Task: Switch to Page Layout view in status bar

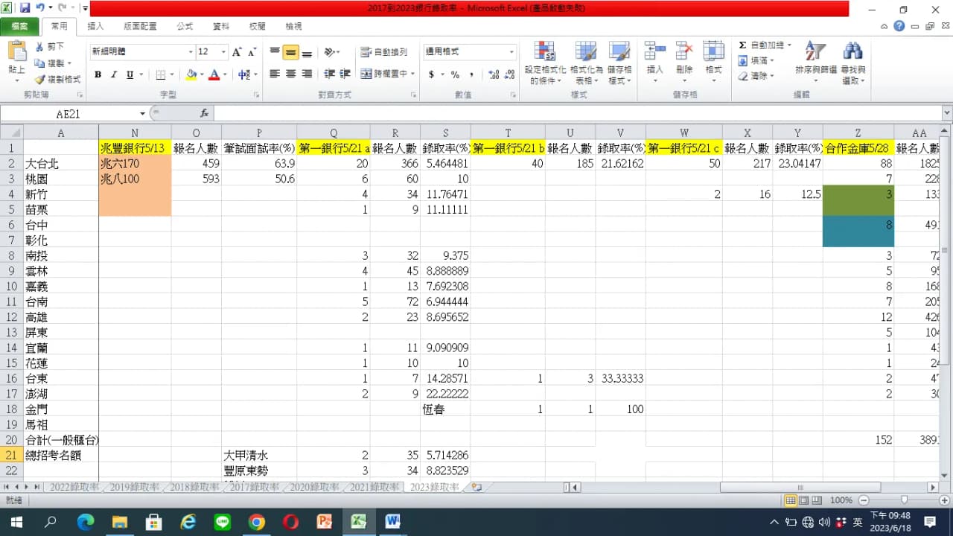Action: pyautogui.click(x=804, y=500)
